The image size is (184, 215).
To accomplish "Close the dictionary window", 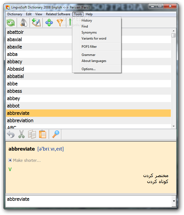I will (170, 6).
